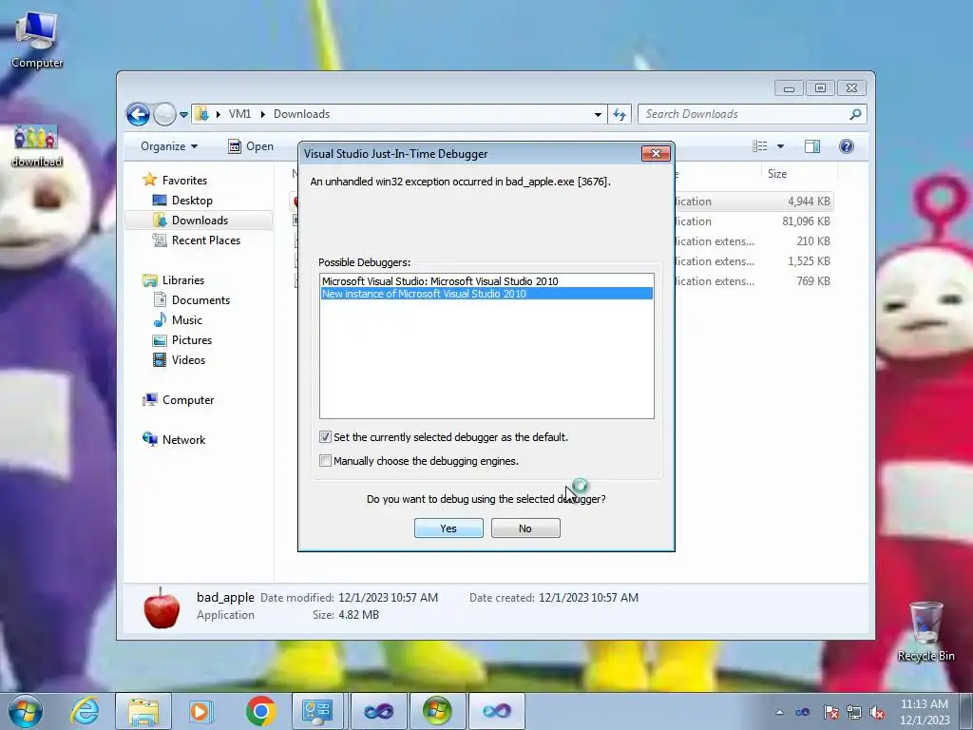Image resolution: width=973 pixels, height=730 pixels.
Task: Click the No button in debugger dialog
Action: pos(525,528)
